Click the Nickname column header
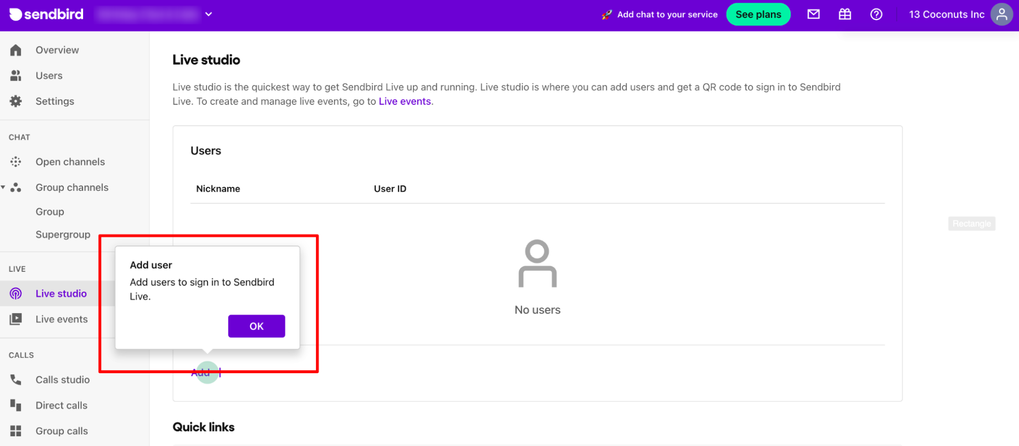The width and height of the screenshot is (1019, 446). [218, 189]
